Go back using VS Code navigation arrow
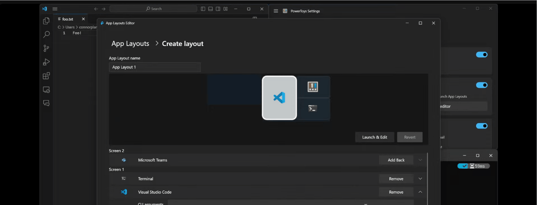Screen dimensions: 537x205 96,9
